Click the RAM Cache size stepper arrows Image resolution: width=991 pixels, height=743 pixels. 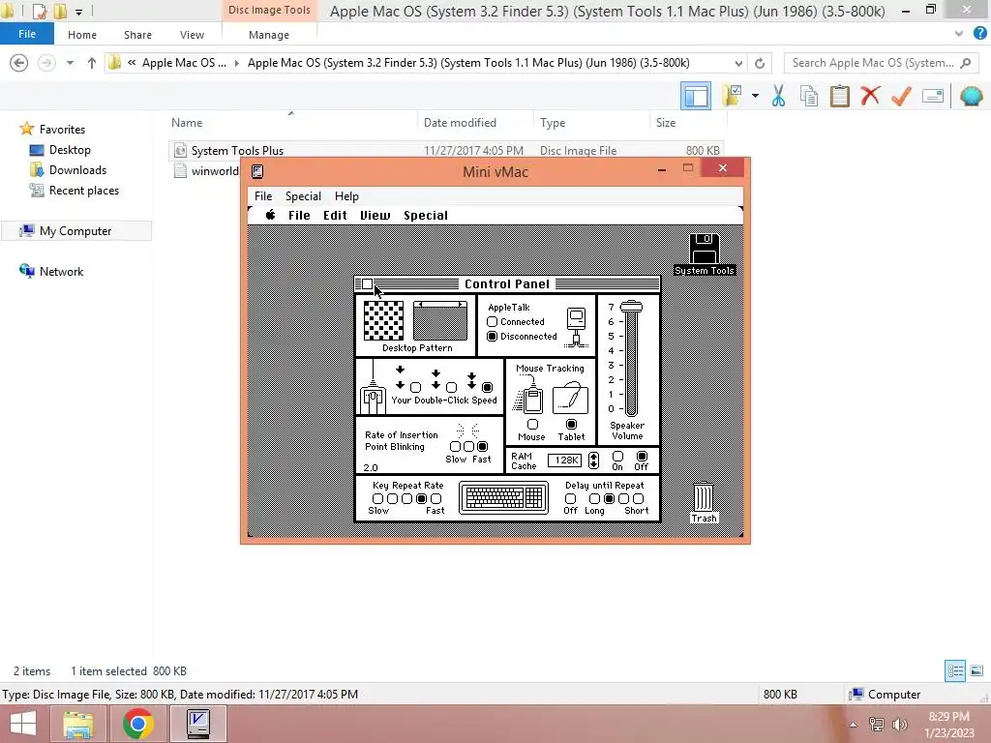[593, 460]
